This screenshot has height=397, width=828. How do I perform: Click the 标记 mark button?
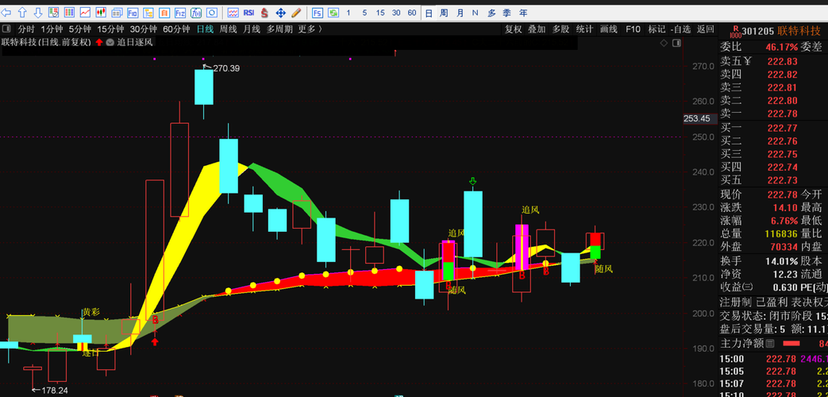click(657, 29)
